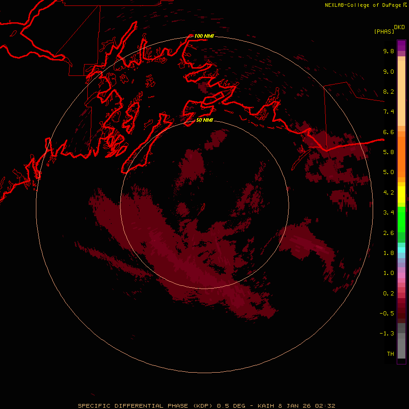The image size is (409, 409).
Task: Click the 5.0 scale label
Action: pyautogui.click(x=389, y=172)
